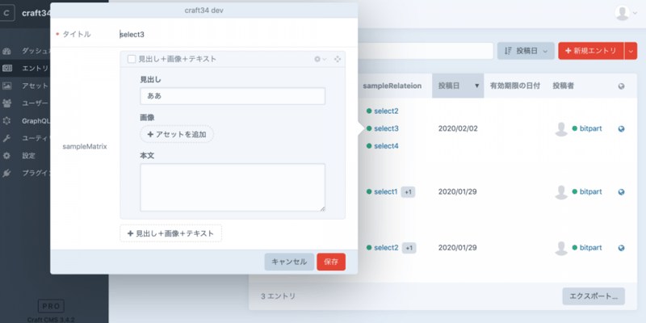Screen dimensions: 646x323
Task: Click the アセットを追加 button
Action: (177, 134)
